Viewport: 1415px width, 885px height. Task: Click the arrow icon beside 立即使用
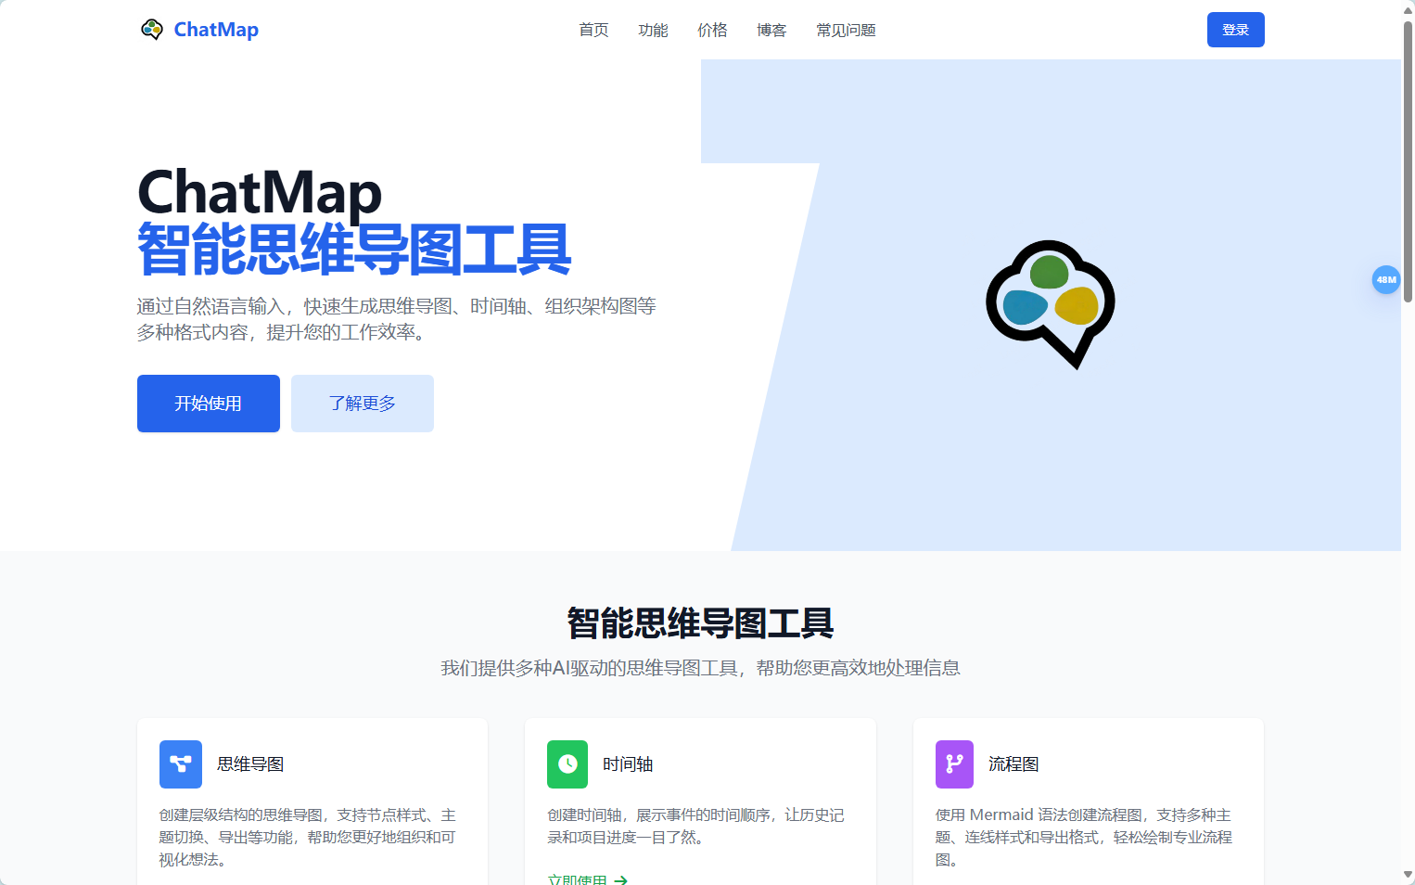[621, 880]
